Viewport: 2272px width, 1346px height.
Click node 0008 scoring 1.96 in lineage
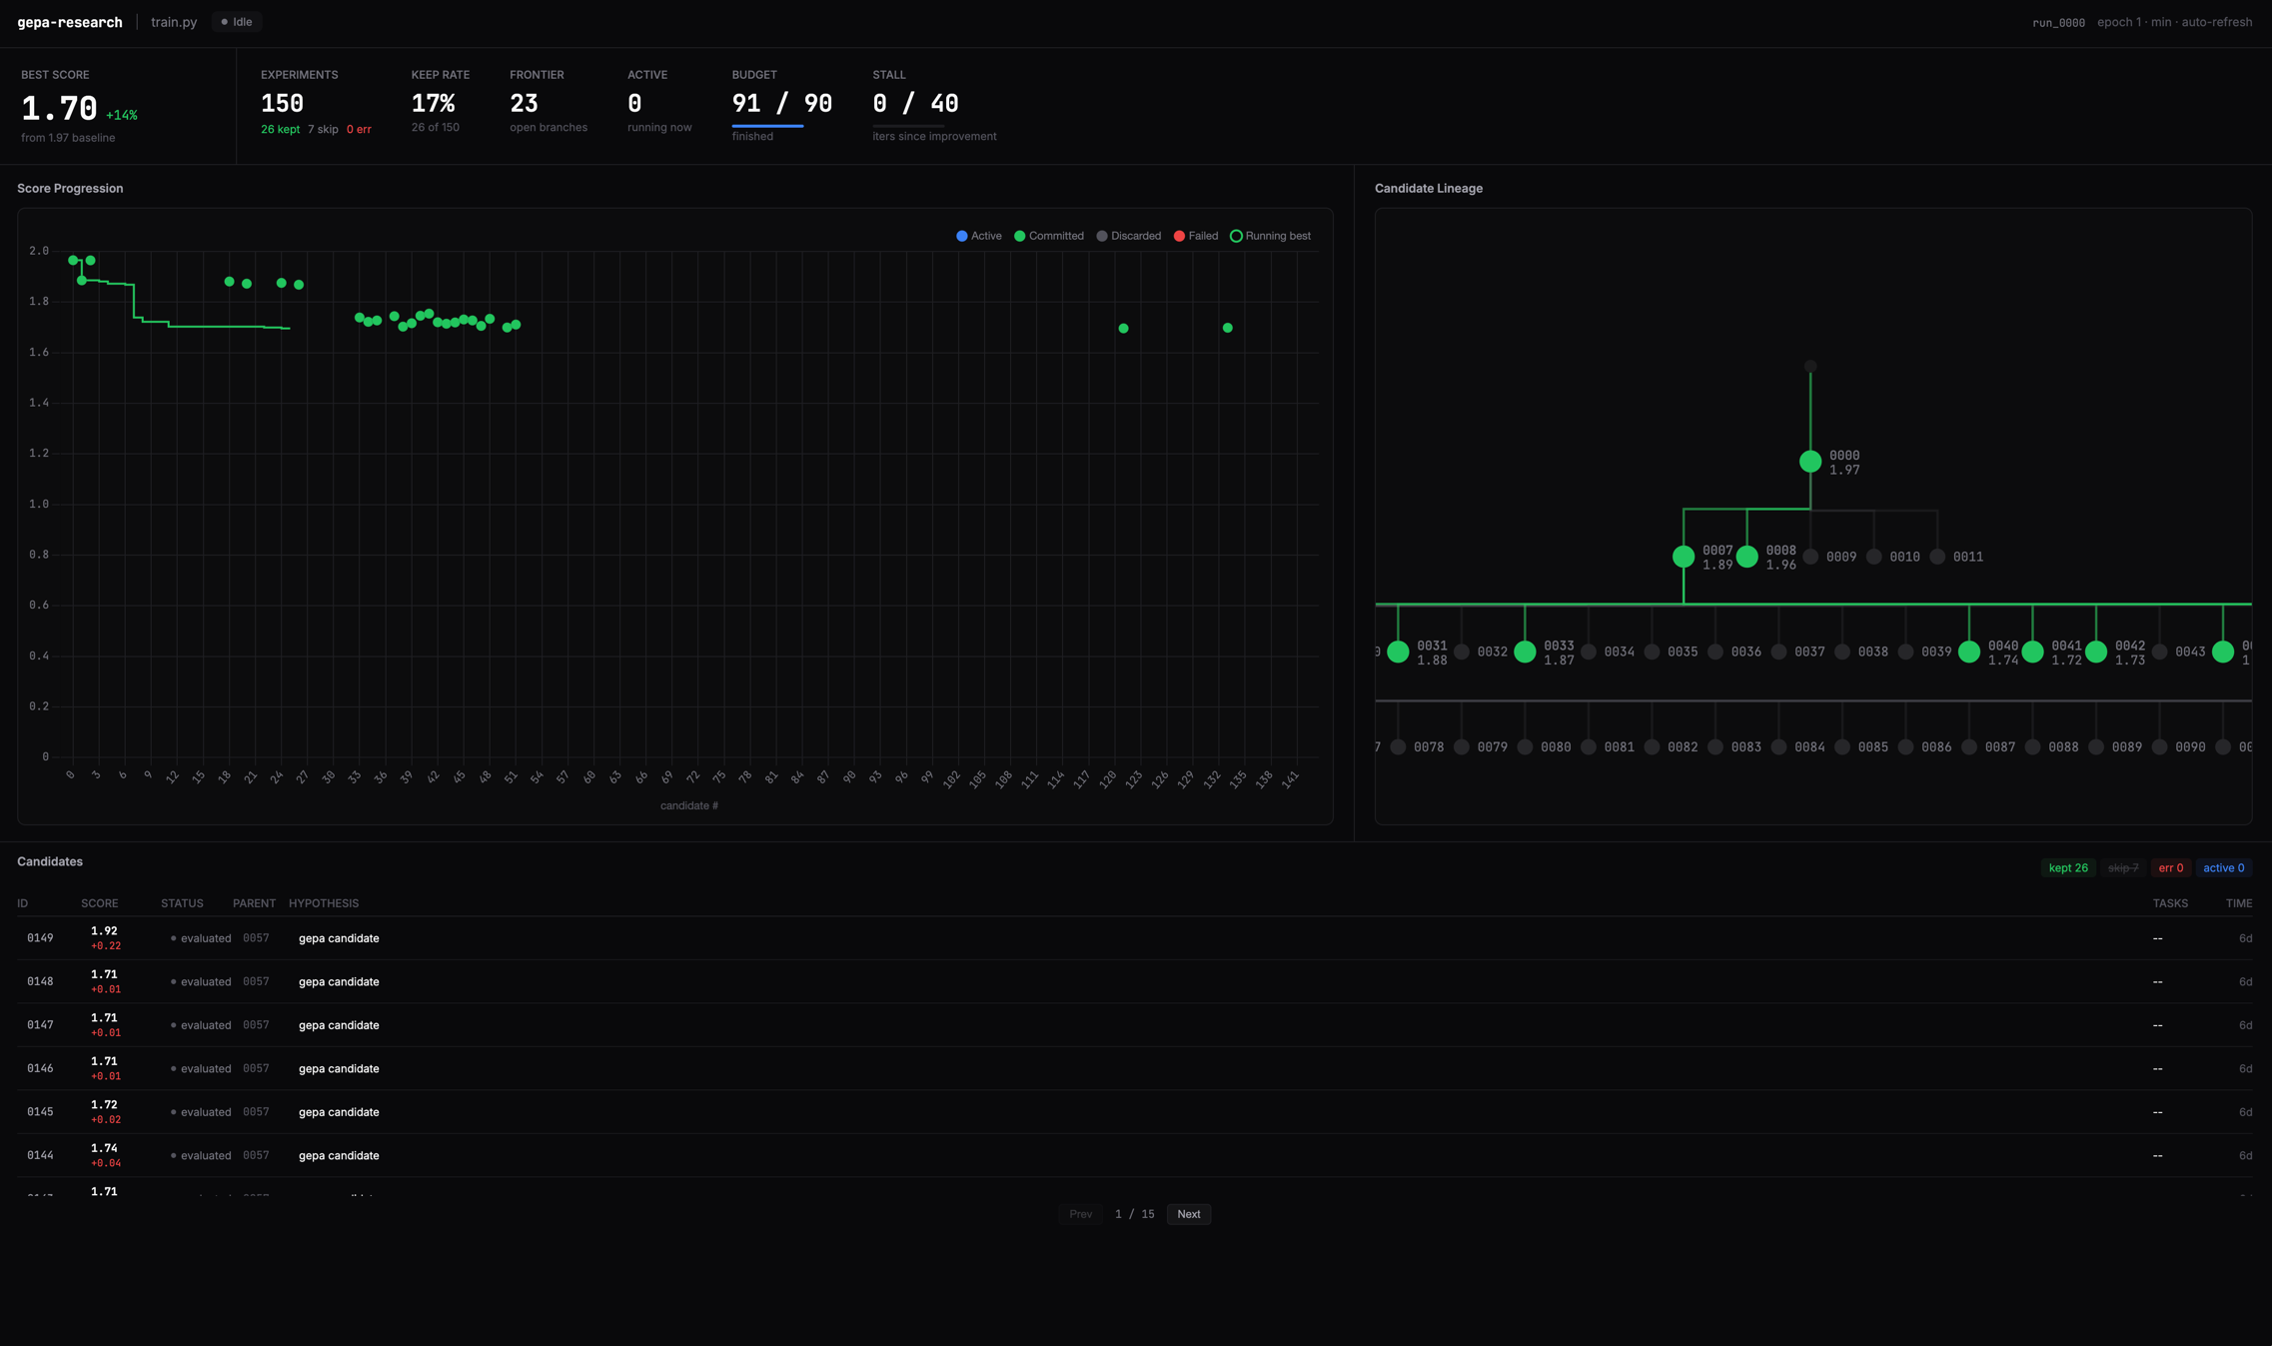[1746, 557]
